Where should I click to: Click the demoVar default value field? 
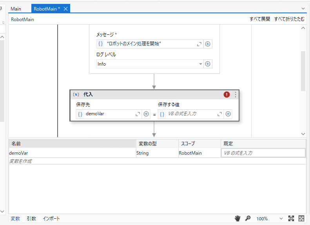(263, 153)
